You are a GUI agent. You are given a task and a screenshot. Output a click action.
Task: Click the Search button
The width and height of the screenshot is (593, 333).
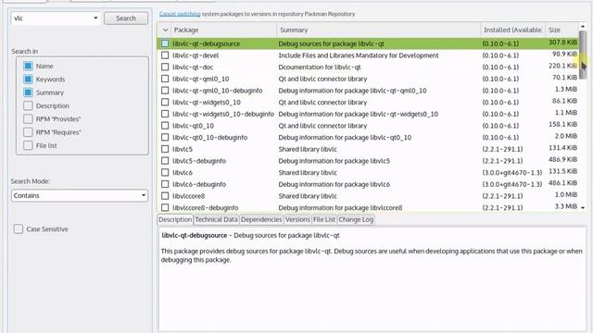coord(126,18)
